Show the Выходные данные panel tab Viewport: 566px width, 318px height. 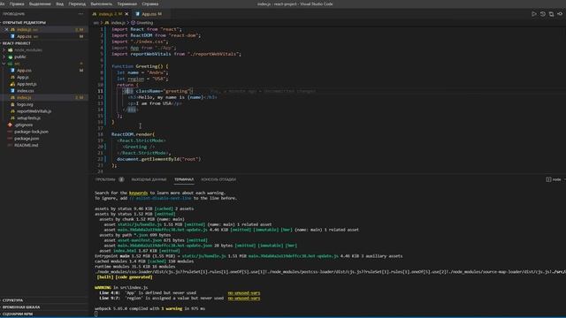pyautogui.click(x=149, y=179)
